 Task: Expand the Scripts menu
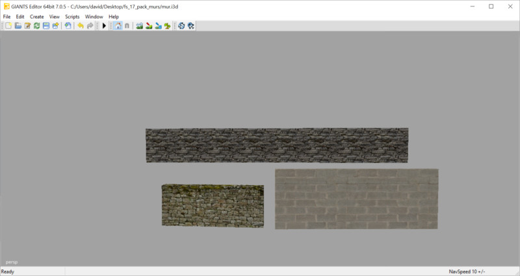click(72, 16)
